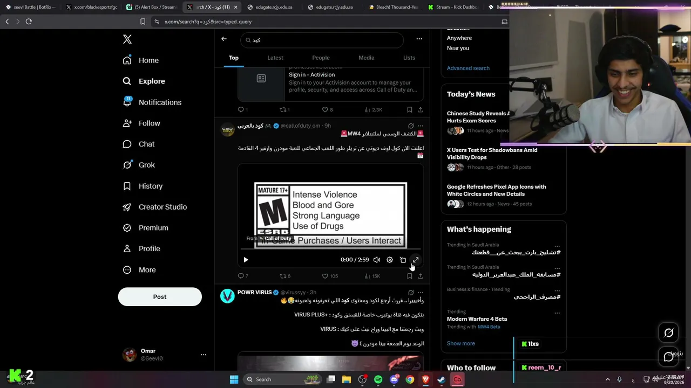Open options for the first Saudi Arabia trend
The image size is (691, 388).
click(x=557, y=246)
